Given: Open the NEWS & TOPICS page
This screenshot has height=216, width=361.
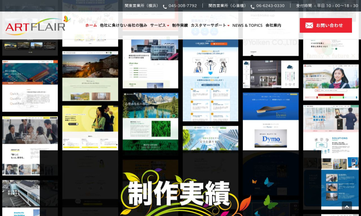Looking at the screenshot, I should pos(247,25).
